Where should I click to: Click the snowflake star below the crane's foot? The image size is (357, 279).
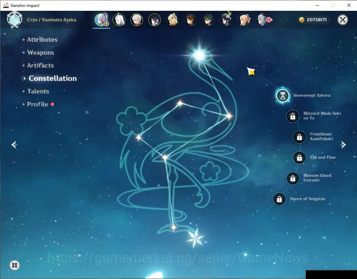pos(195,238)
